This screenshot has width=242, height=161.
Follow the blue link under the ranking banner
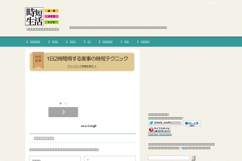tap(160, 135)
